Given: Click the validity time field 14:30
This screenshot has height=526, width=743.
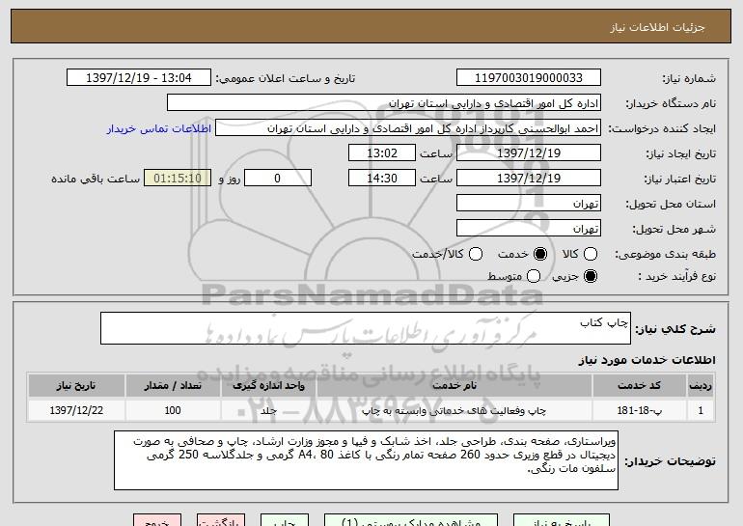Looking at the screenshot, I should click(382, 179).
